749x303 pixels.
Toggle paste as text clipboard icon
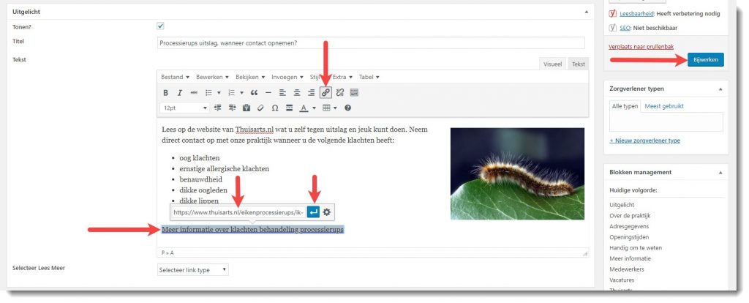pyautogui.click(x=246, y=108)
